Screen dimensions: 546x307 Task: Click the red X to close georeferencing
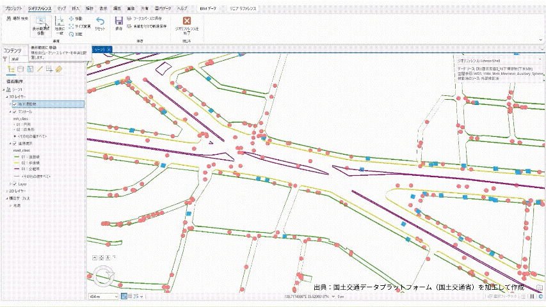pyautogui.click(x=187, y=21)
